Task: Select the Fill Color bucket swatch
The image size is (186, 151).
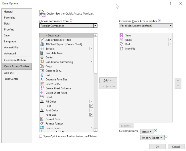Action: [42, 101]
